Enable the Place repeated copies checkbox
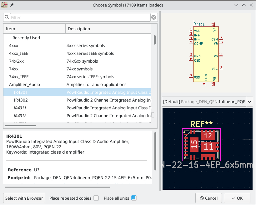Screen dimensions: 256x205 96,198
